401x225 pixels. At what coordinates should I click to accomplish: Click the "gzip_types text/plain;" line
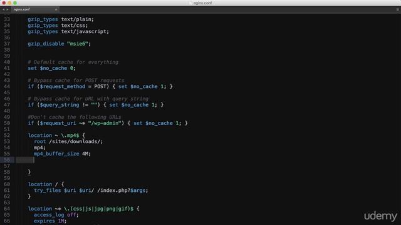coord(61,19)
